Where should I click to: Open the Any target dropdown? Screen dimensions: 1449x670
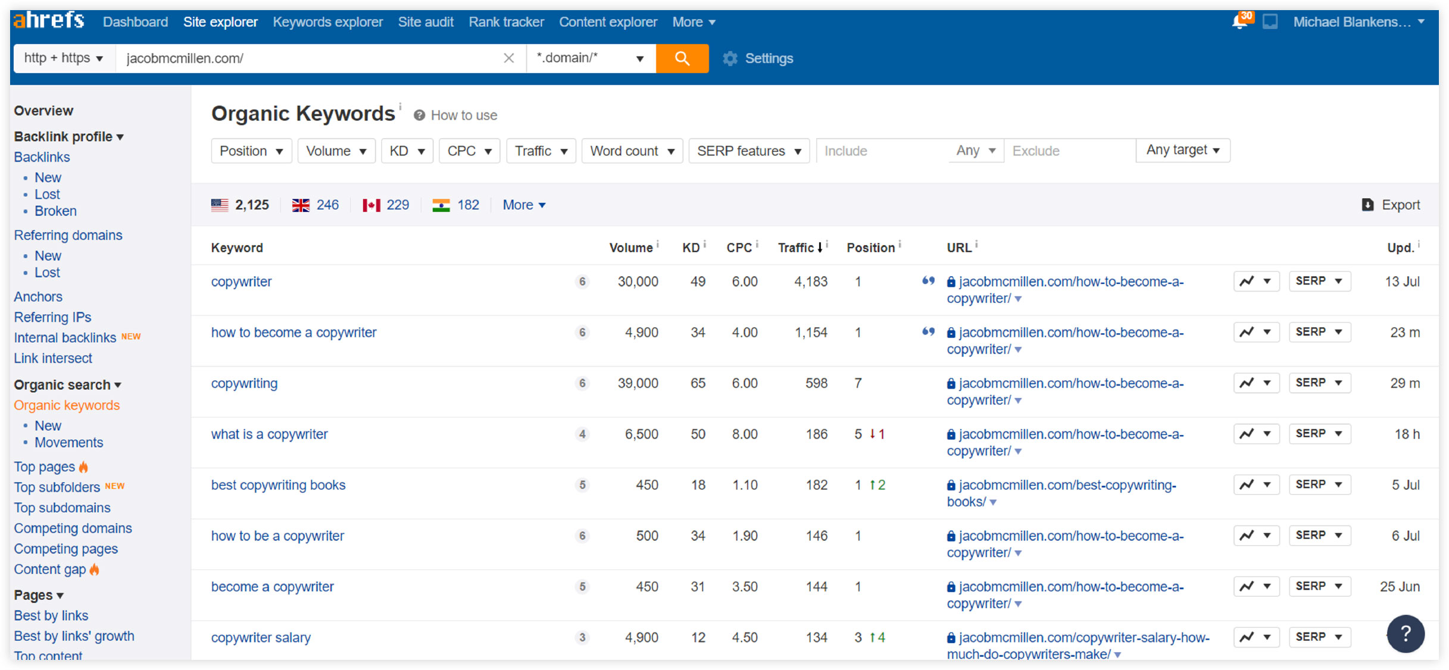click(1183, 150)
